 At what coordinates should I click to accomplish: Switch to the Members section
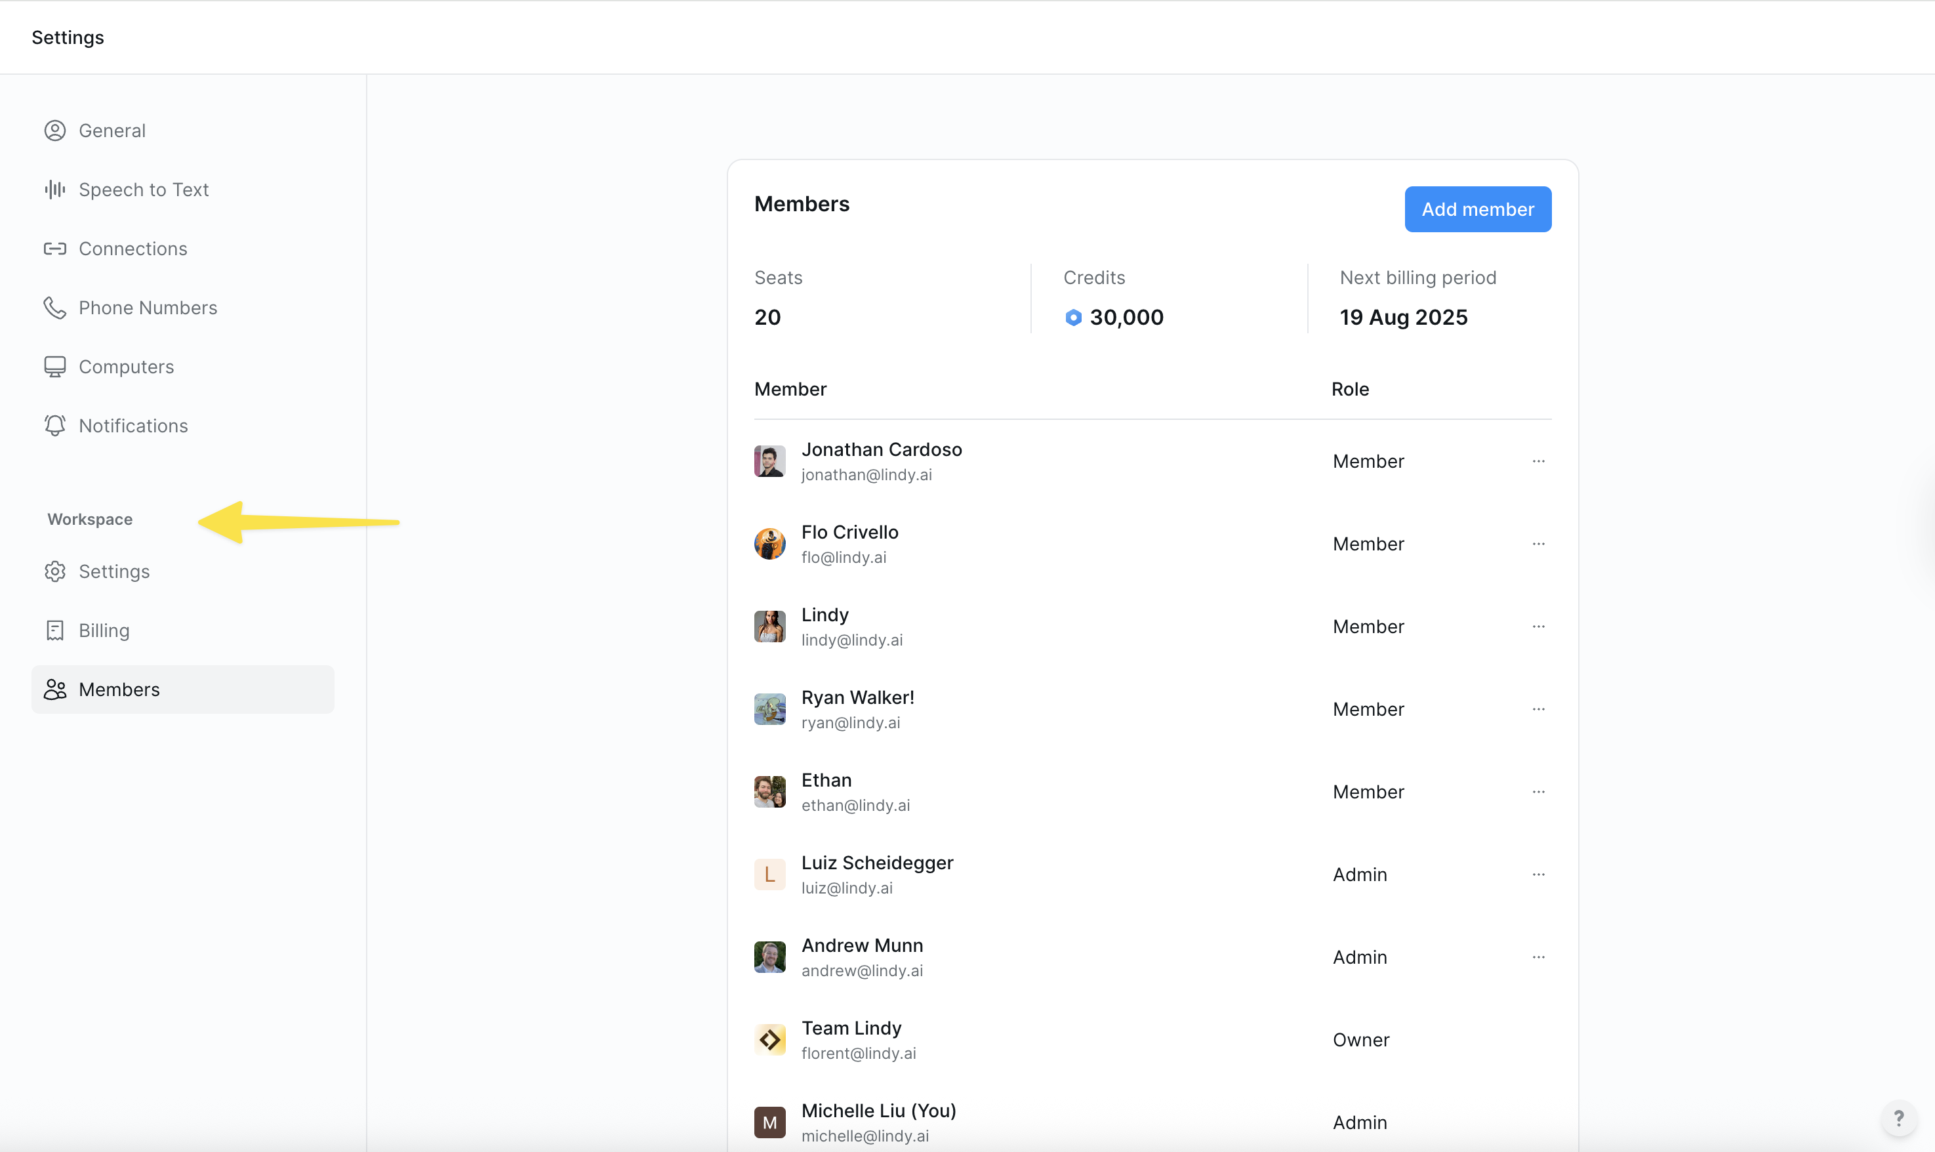coord(119,689)
